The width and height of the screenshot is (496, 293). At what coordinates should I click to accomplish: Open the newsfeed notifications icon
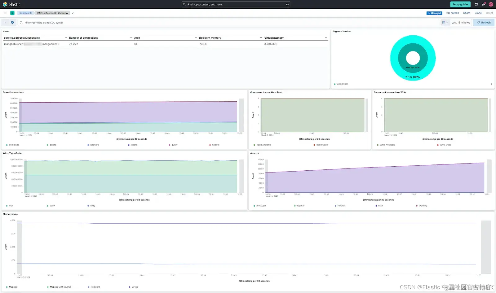(484, 4)
